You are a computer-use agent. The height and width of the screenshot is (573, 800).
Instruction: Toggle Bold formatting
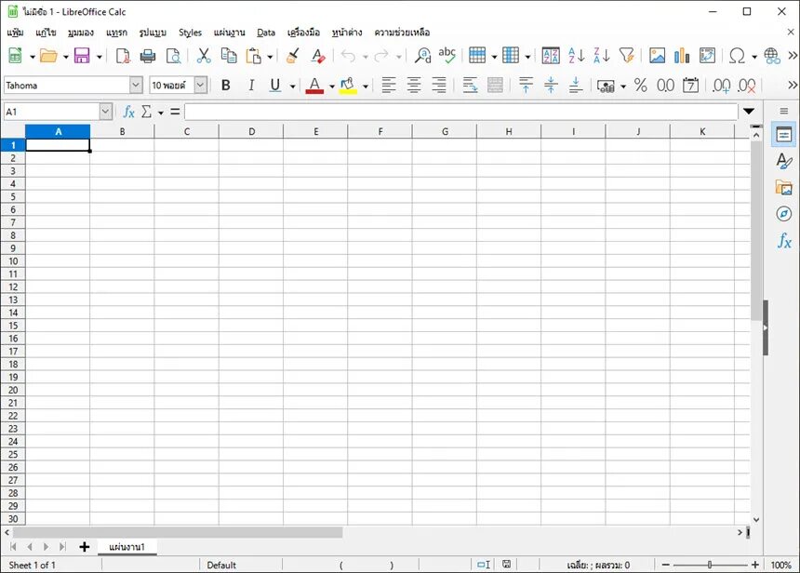pos(226,86)
